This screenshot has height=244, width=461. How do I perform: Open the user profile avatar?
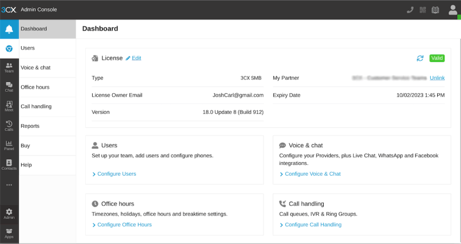click(x=452, y=10)
